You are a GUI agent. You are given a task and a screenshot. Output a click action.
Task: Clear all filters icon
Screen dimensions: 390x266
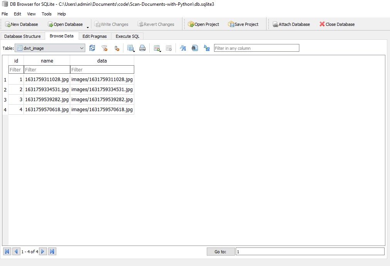click(104, 48)
